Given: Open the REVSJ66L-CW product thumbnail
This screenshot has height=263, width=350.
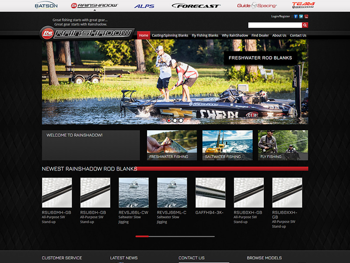Looking at the screenshot, I should (x=134, y=192).
